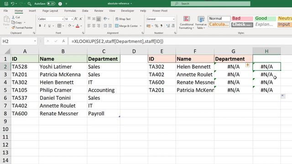Open the File tab

point(6,11)
